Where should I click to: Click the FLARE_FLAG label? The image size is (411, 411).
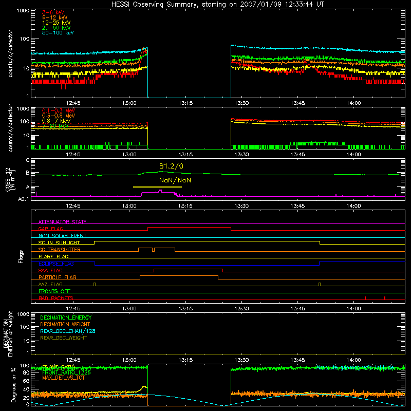[x=53, y=256]
